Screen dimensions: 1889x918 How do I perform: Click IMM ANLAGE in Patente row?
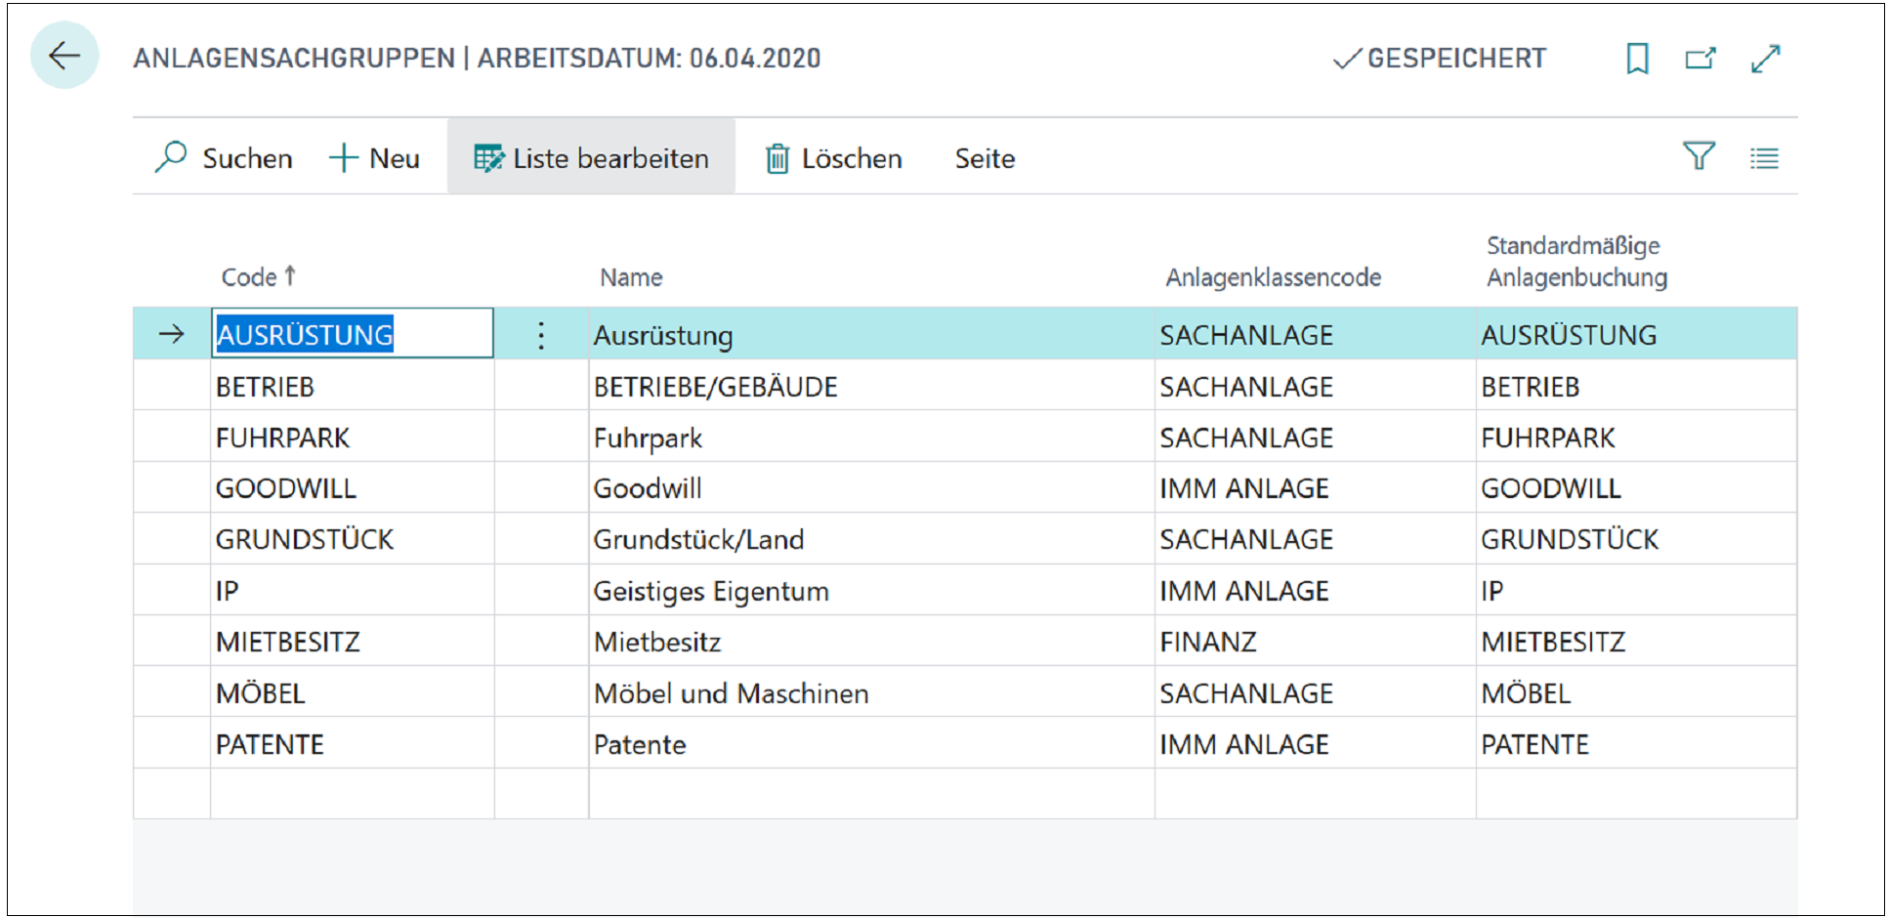(1315, 743)
